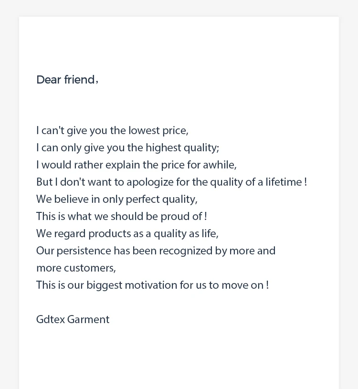Click the 'Gdtex Garment' signature

[73, 320]
